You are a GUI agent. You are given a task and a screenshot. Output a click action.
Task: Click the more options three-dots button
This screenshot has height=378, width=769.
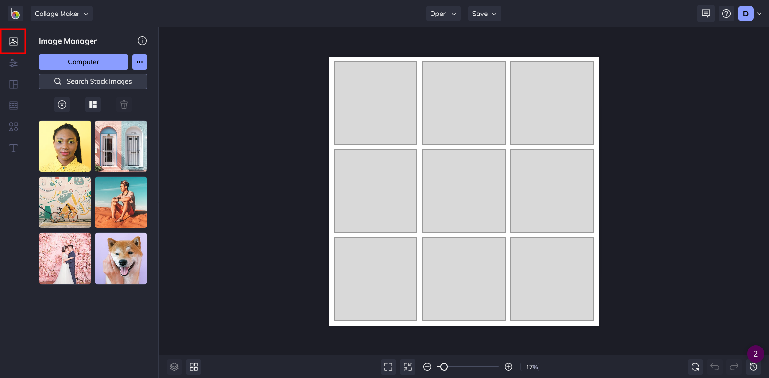click(139, 62)
